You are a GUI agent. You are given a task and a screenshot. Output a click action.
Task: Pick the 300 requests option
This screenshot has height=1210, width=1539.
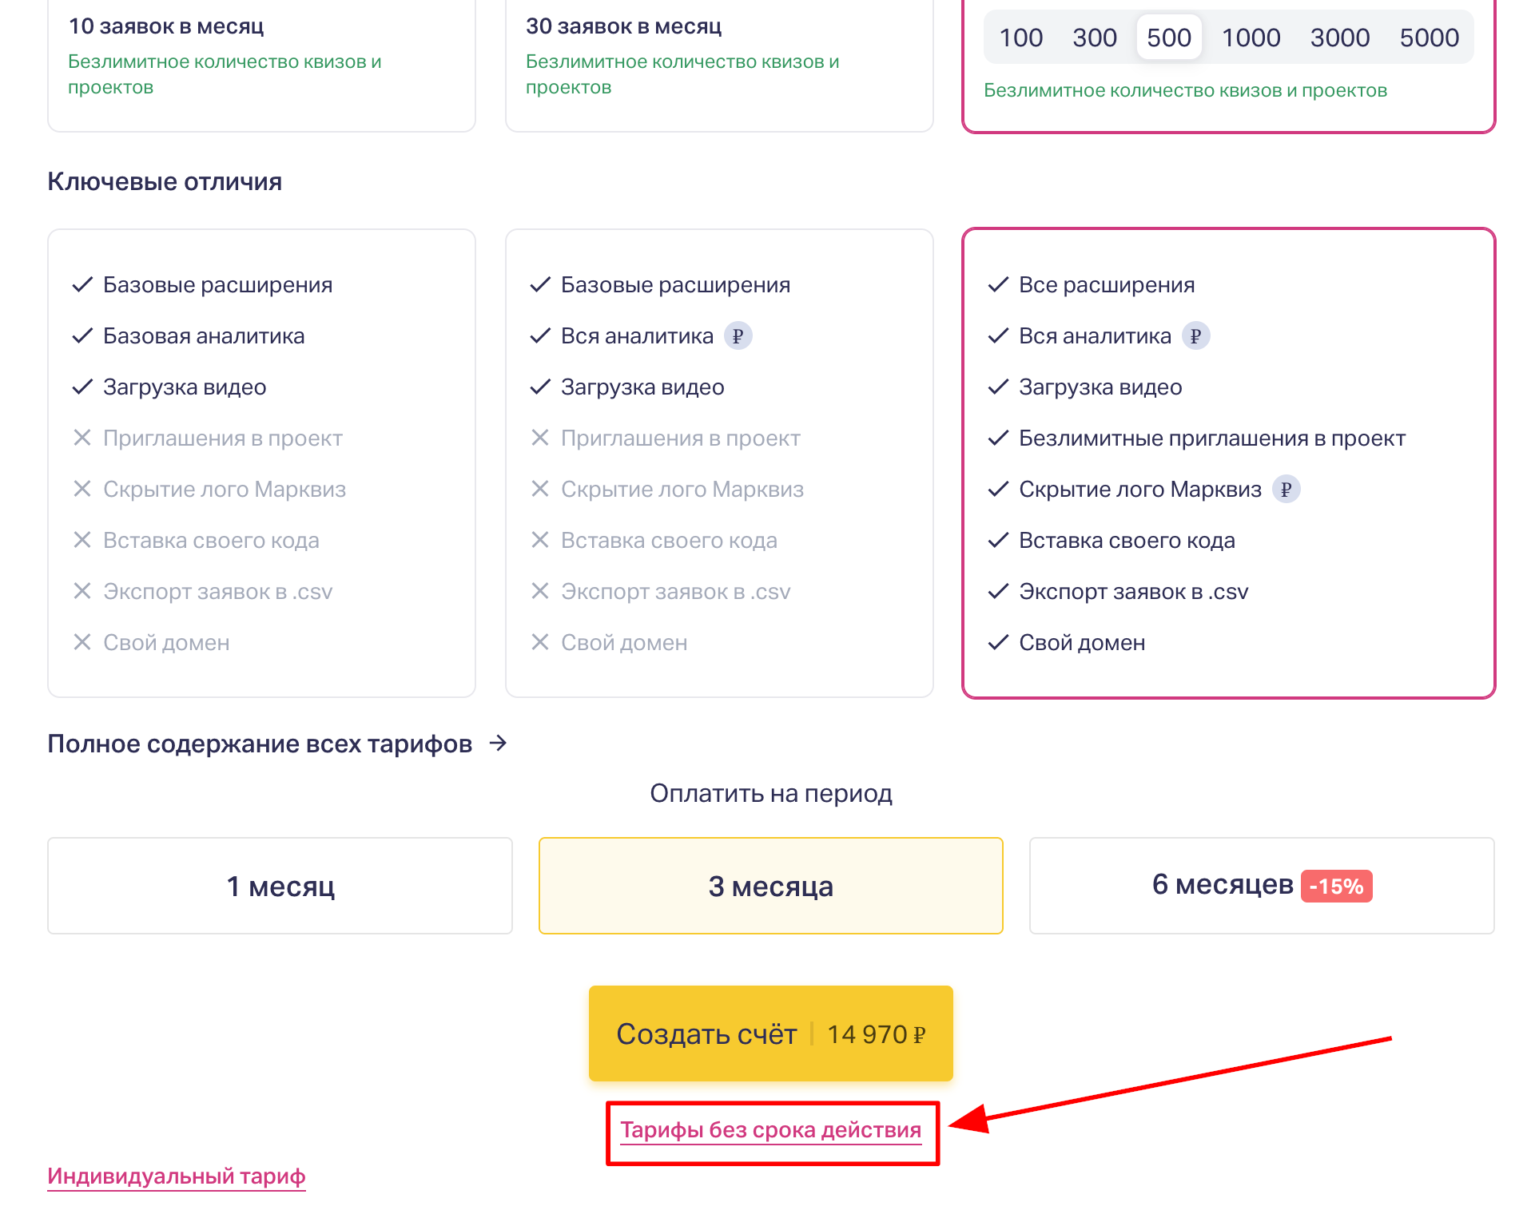click(1094, 38)
